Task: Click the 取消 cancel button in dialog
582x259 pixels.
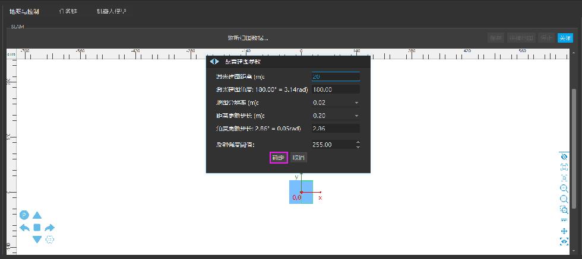Action: point(299,158)
